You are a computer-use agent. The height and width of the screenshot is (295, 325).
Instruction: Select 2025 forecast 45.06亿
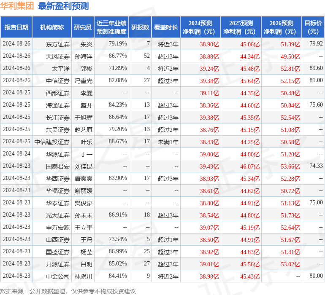(250, 44)
